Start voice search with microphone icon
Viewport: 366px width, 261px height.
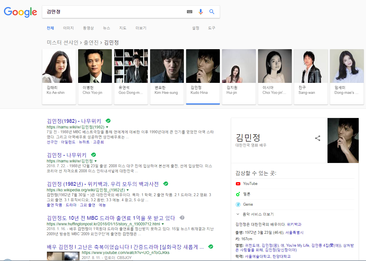[x=200, y=12]
